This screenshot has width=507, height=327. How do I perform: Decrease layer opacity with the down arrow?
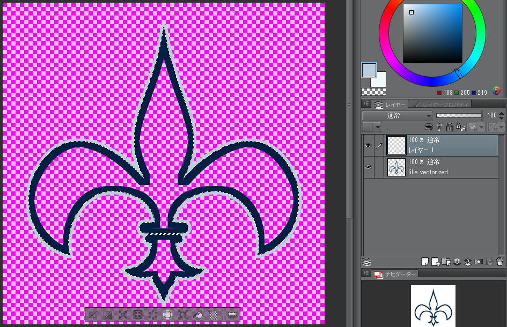[x=501, y=117]
